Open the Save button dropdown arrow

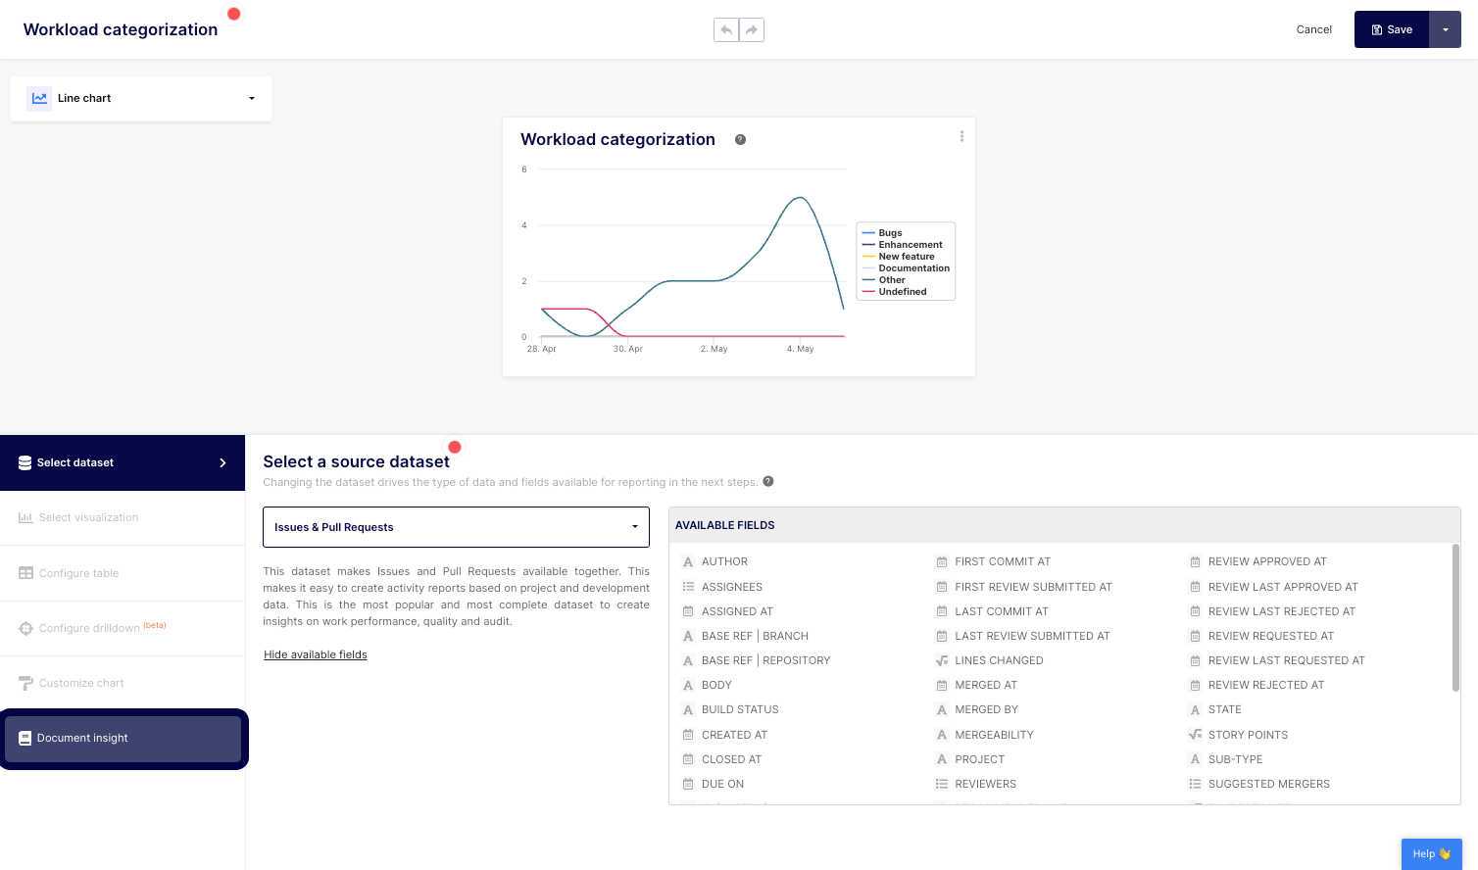click(1446, 29)
